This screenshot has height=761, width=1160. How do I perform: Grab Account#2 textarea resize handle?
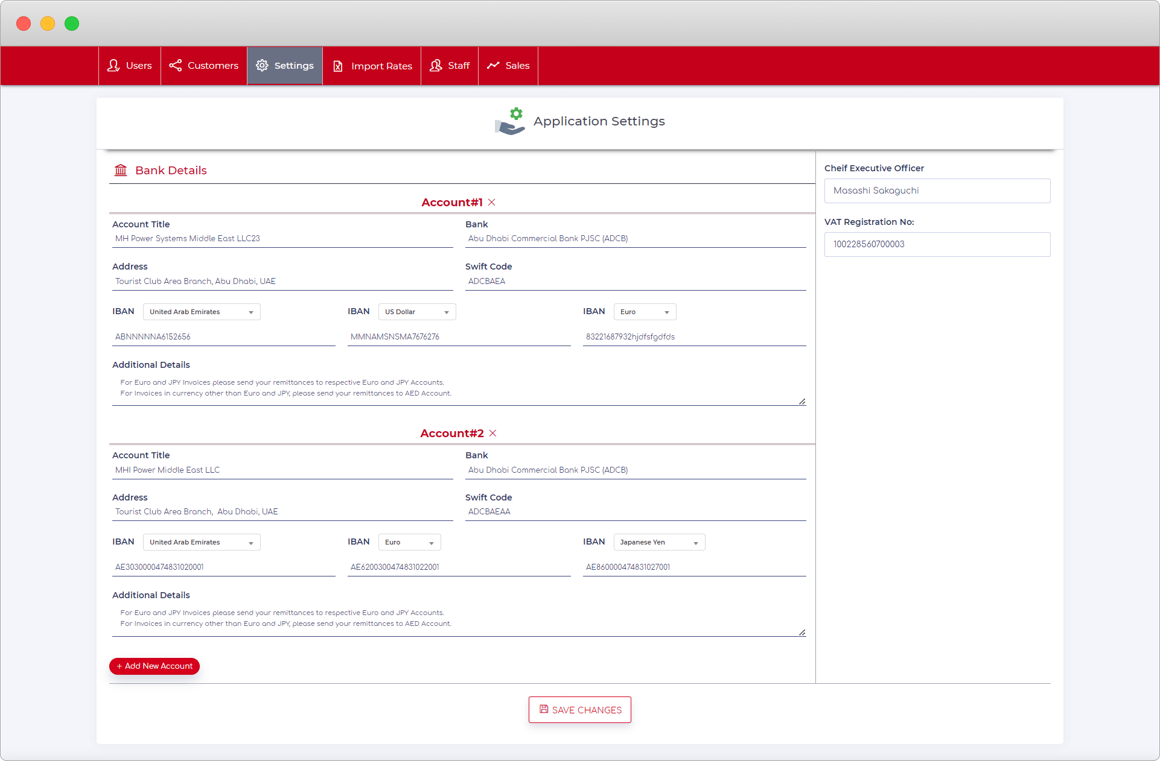tap(802, 633)
